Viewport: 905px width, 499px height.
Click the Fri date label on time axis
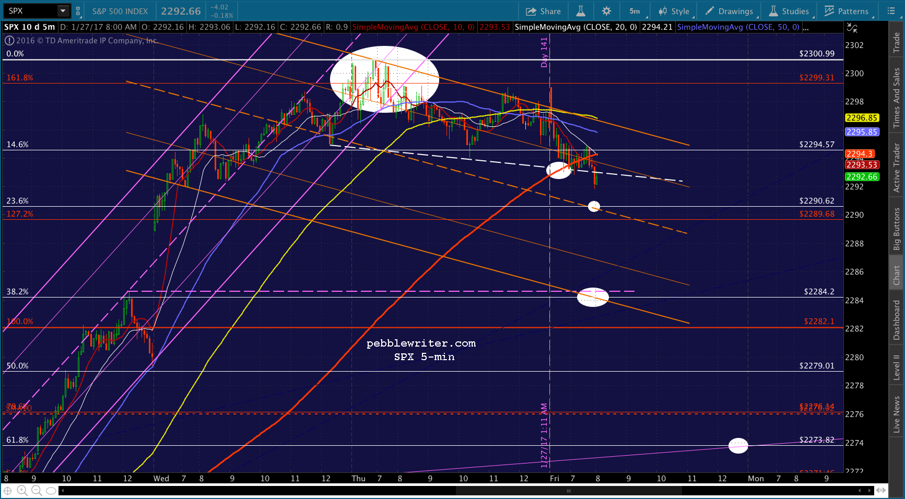click(555, 479)
